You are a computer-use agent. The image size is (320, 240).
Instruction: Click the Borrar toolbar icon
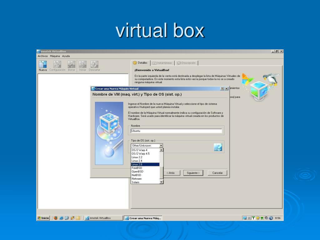click(x=72, y=66)
